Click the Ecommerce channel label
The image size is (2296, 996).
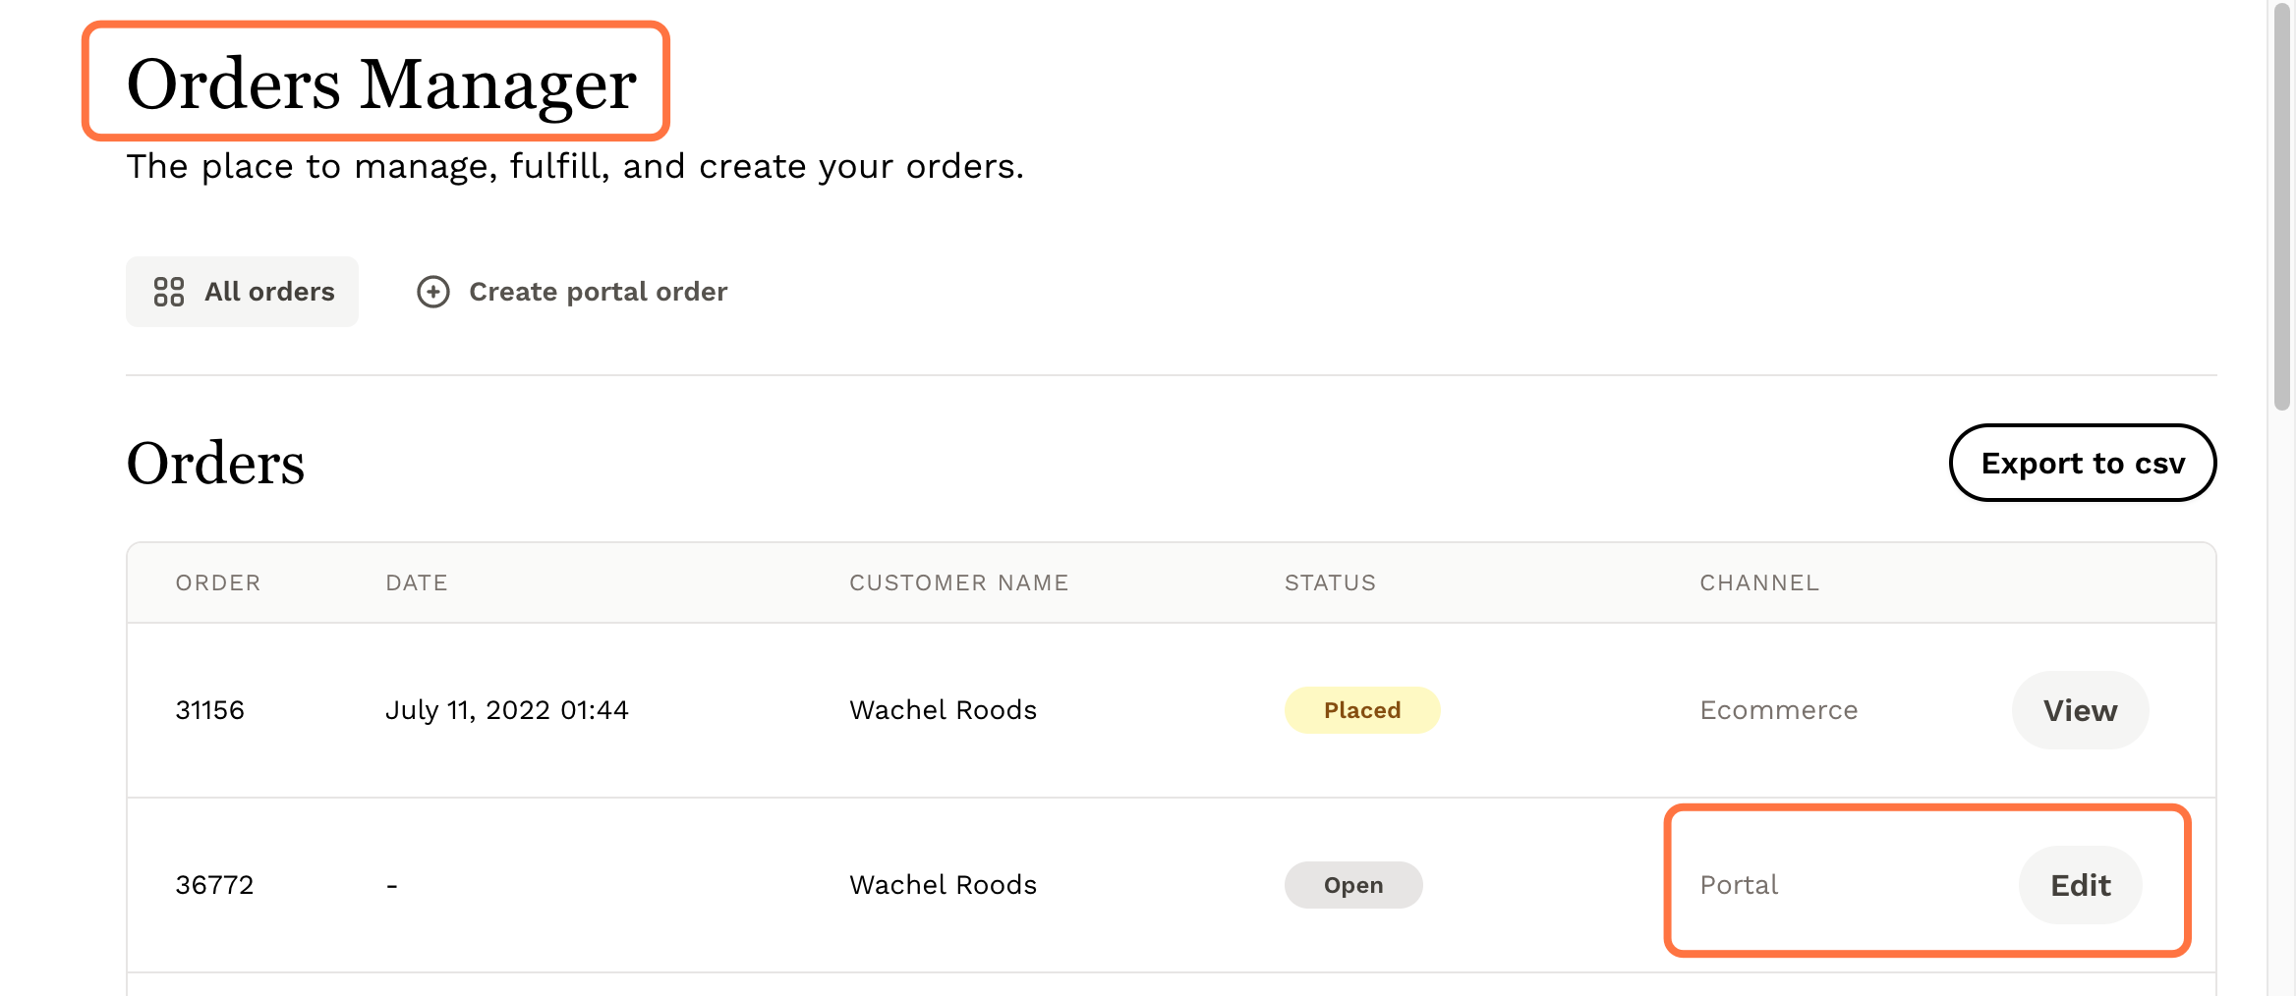1778,710
